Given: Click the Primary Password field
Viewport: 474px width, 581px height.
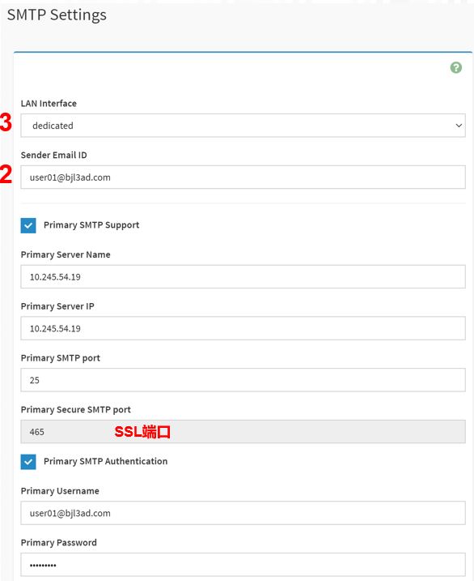Looking at the screenshot, I should click(243, 565).
